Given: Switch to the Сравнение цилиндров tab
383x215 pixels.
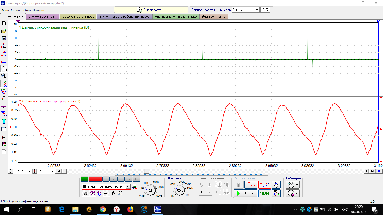Looking at the screenshot, I should click(x=78, y=17).
